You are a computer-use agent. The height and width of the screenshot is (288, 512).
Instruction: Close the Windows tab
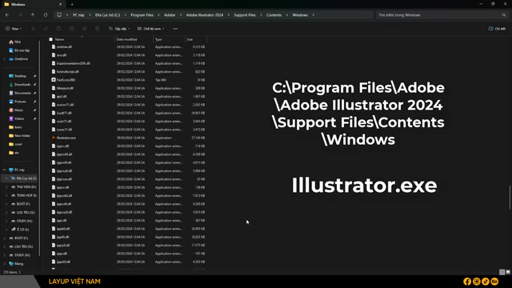60,4
